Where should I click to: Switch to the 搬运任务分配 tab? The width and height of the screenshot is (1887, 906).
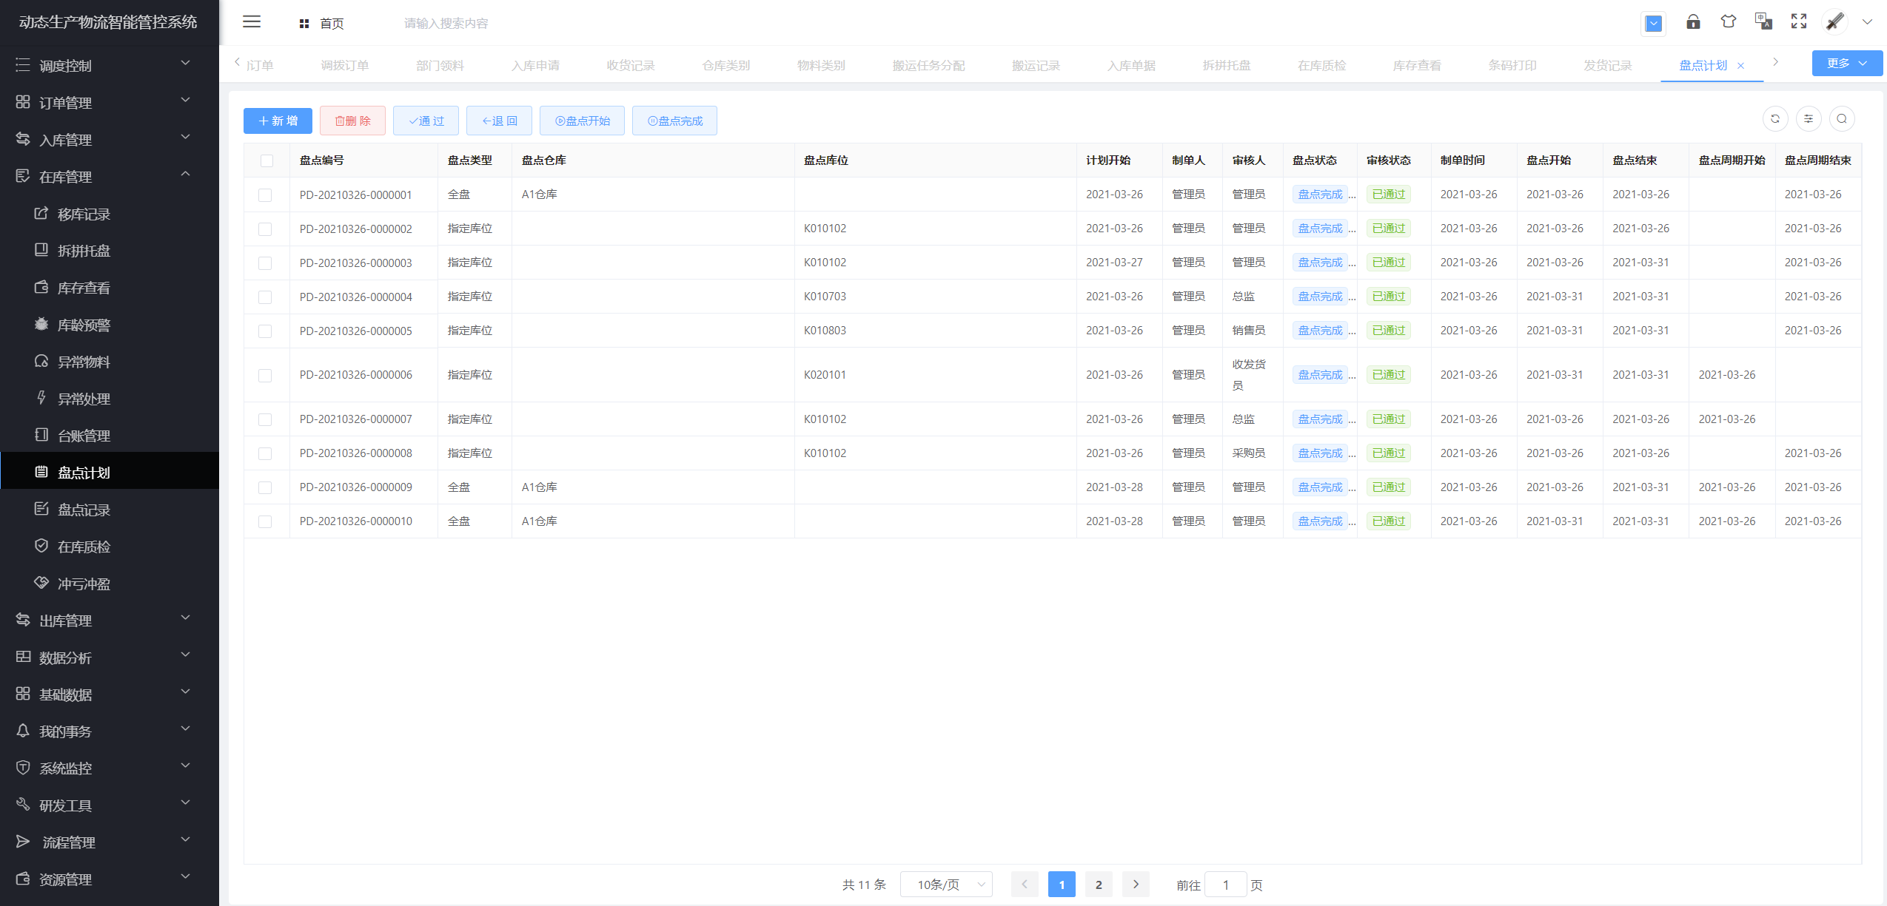click(928, 65)
